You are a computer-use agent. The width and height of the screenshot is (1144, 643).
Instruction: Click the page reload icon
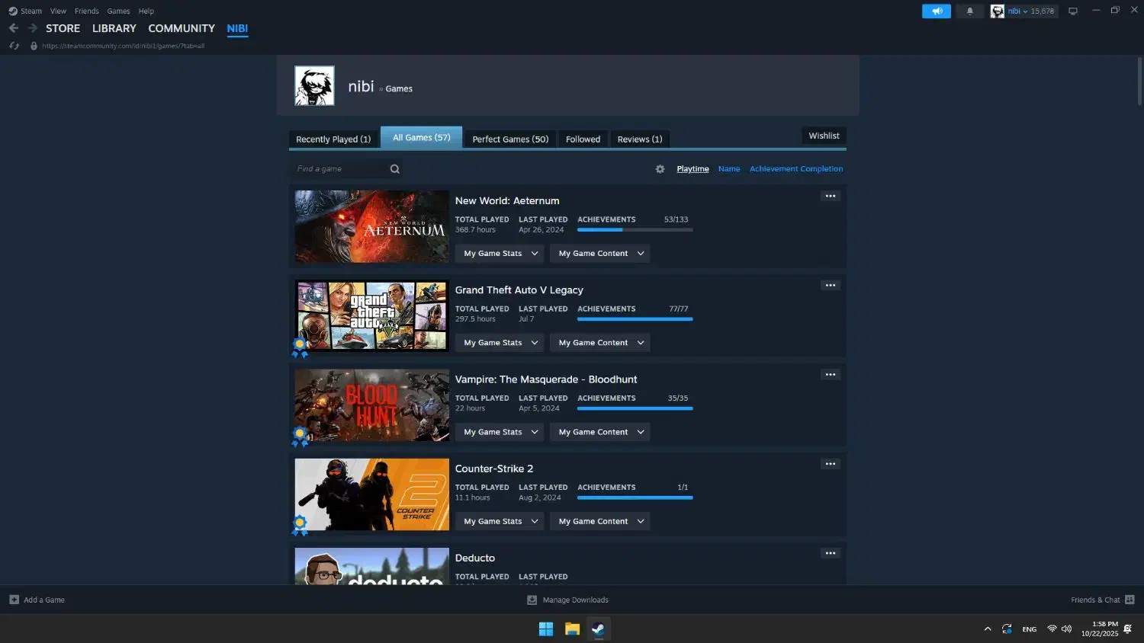click(x=14, y=46)
